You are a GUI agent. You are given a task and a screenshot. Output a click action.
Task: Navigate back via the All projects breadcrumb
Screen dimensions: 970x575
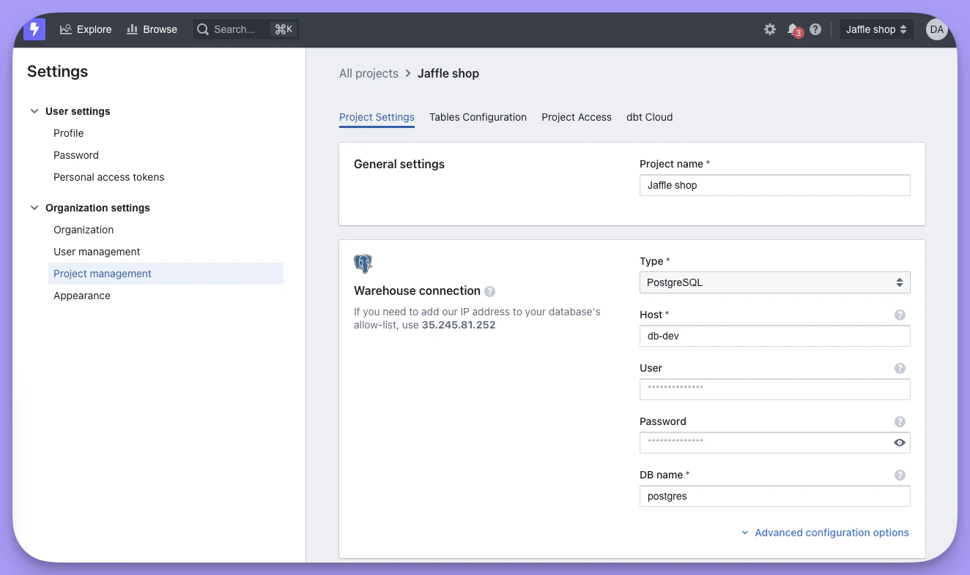pos(369,73)
